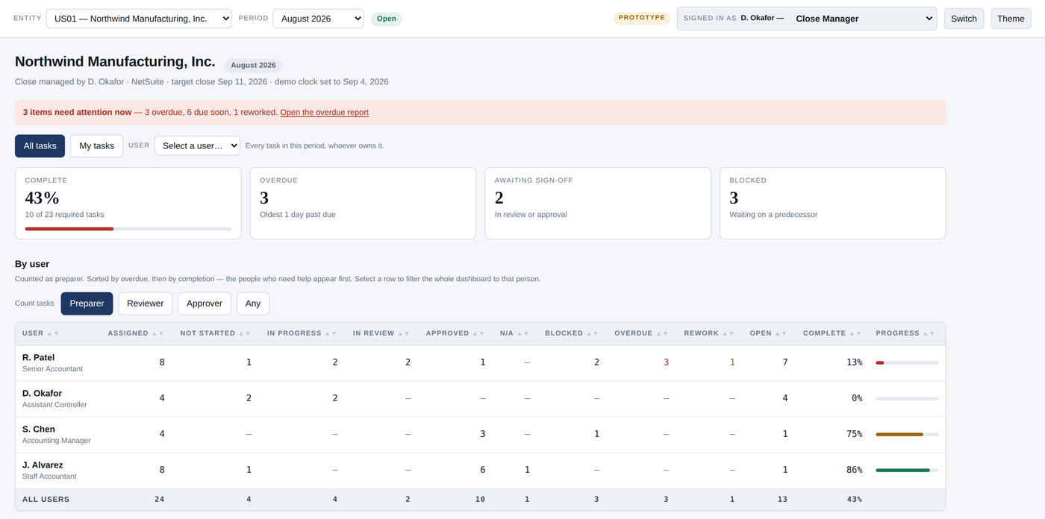Click the August 2026 badge beside title

(x=253, y=66)
